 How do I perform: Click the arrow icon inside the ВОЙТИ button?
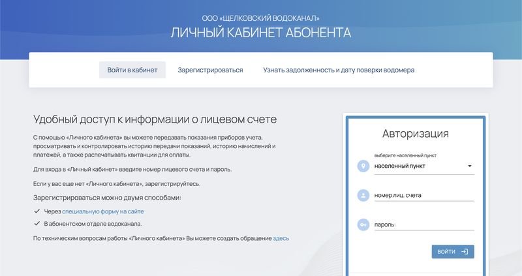tap(465, 251)
